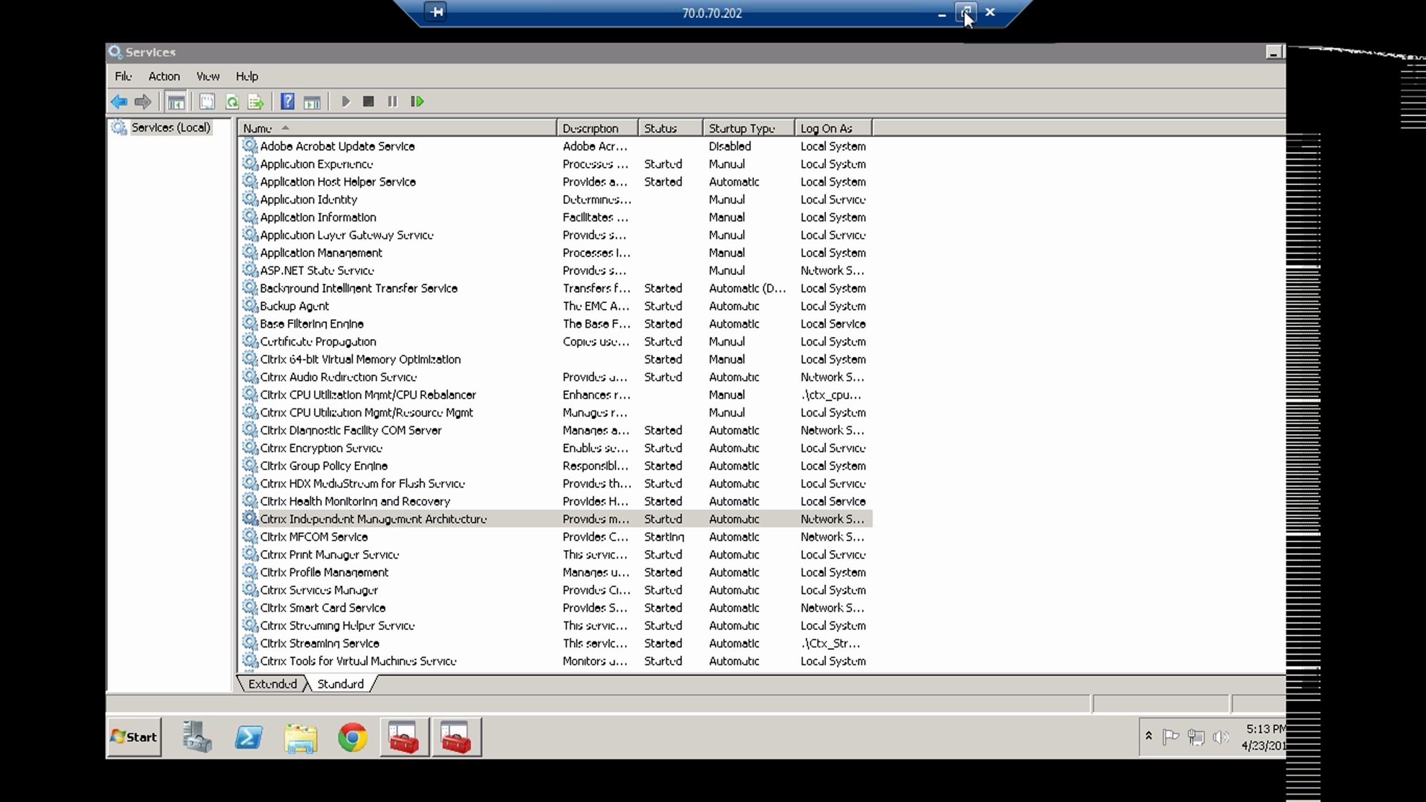Switch to the Standard tab
The image size is (1426, 802).
(340, 684)
